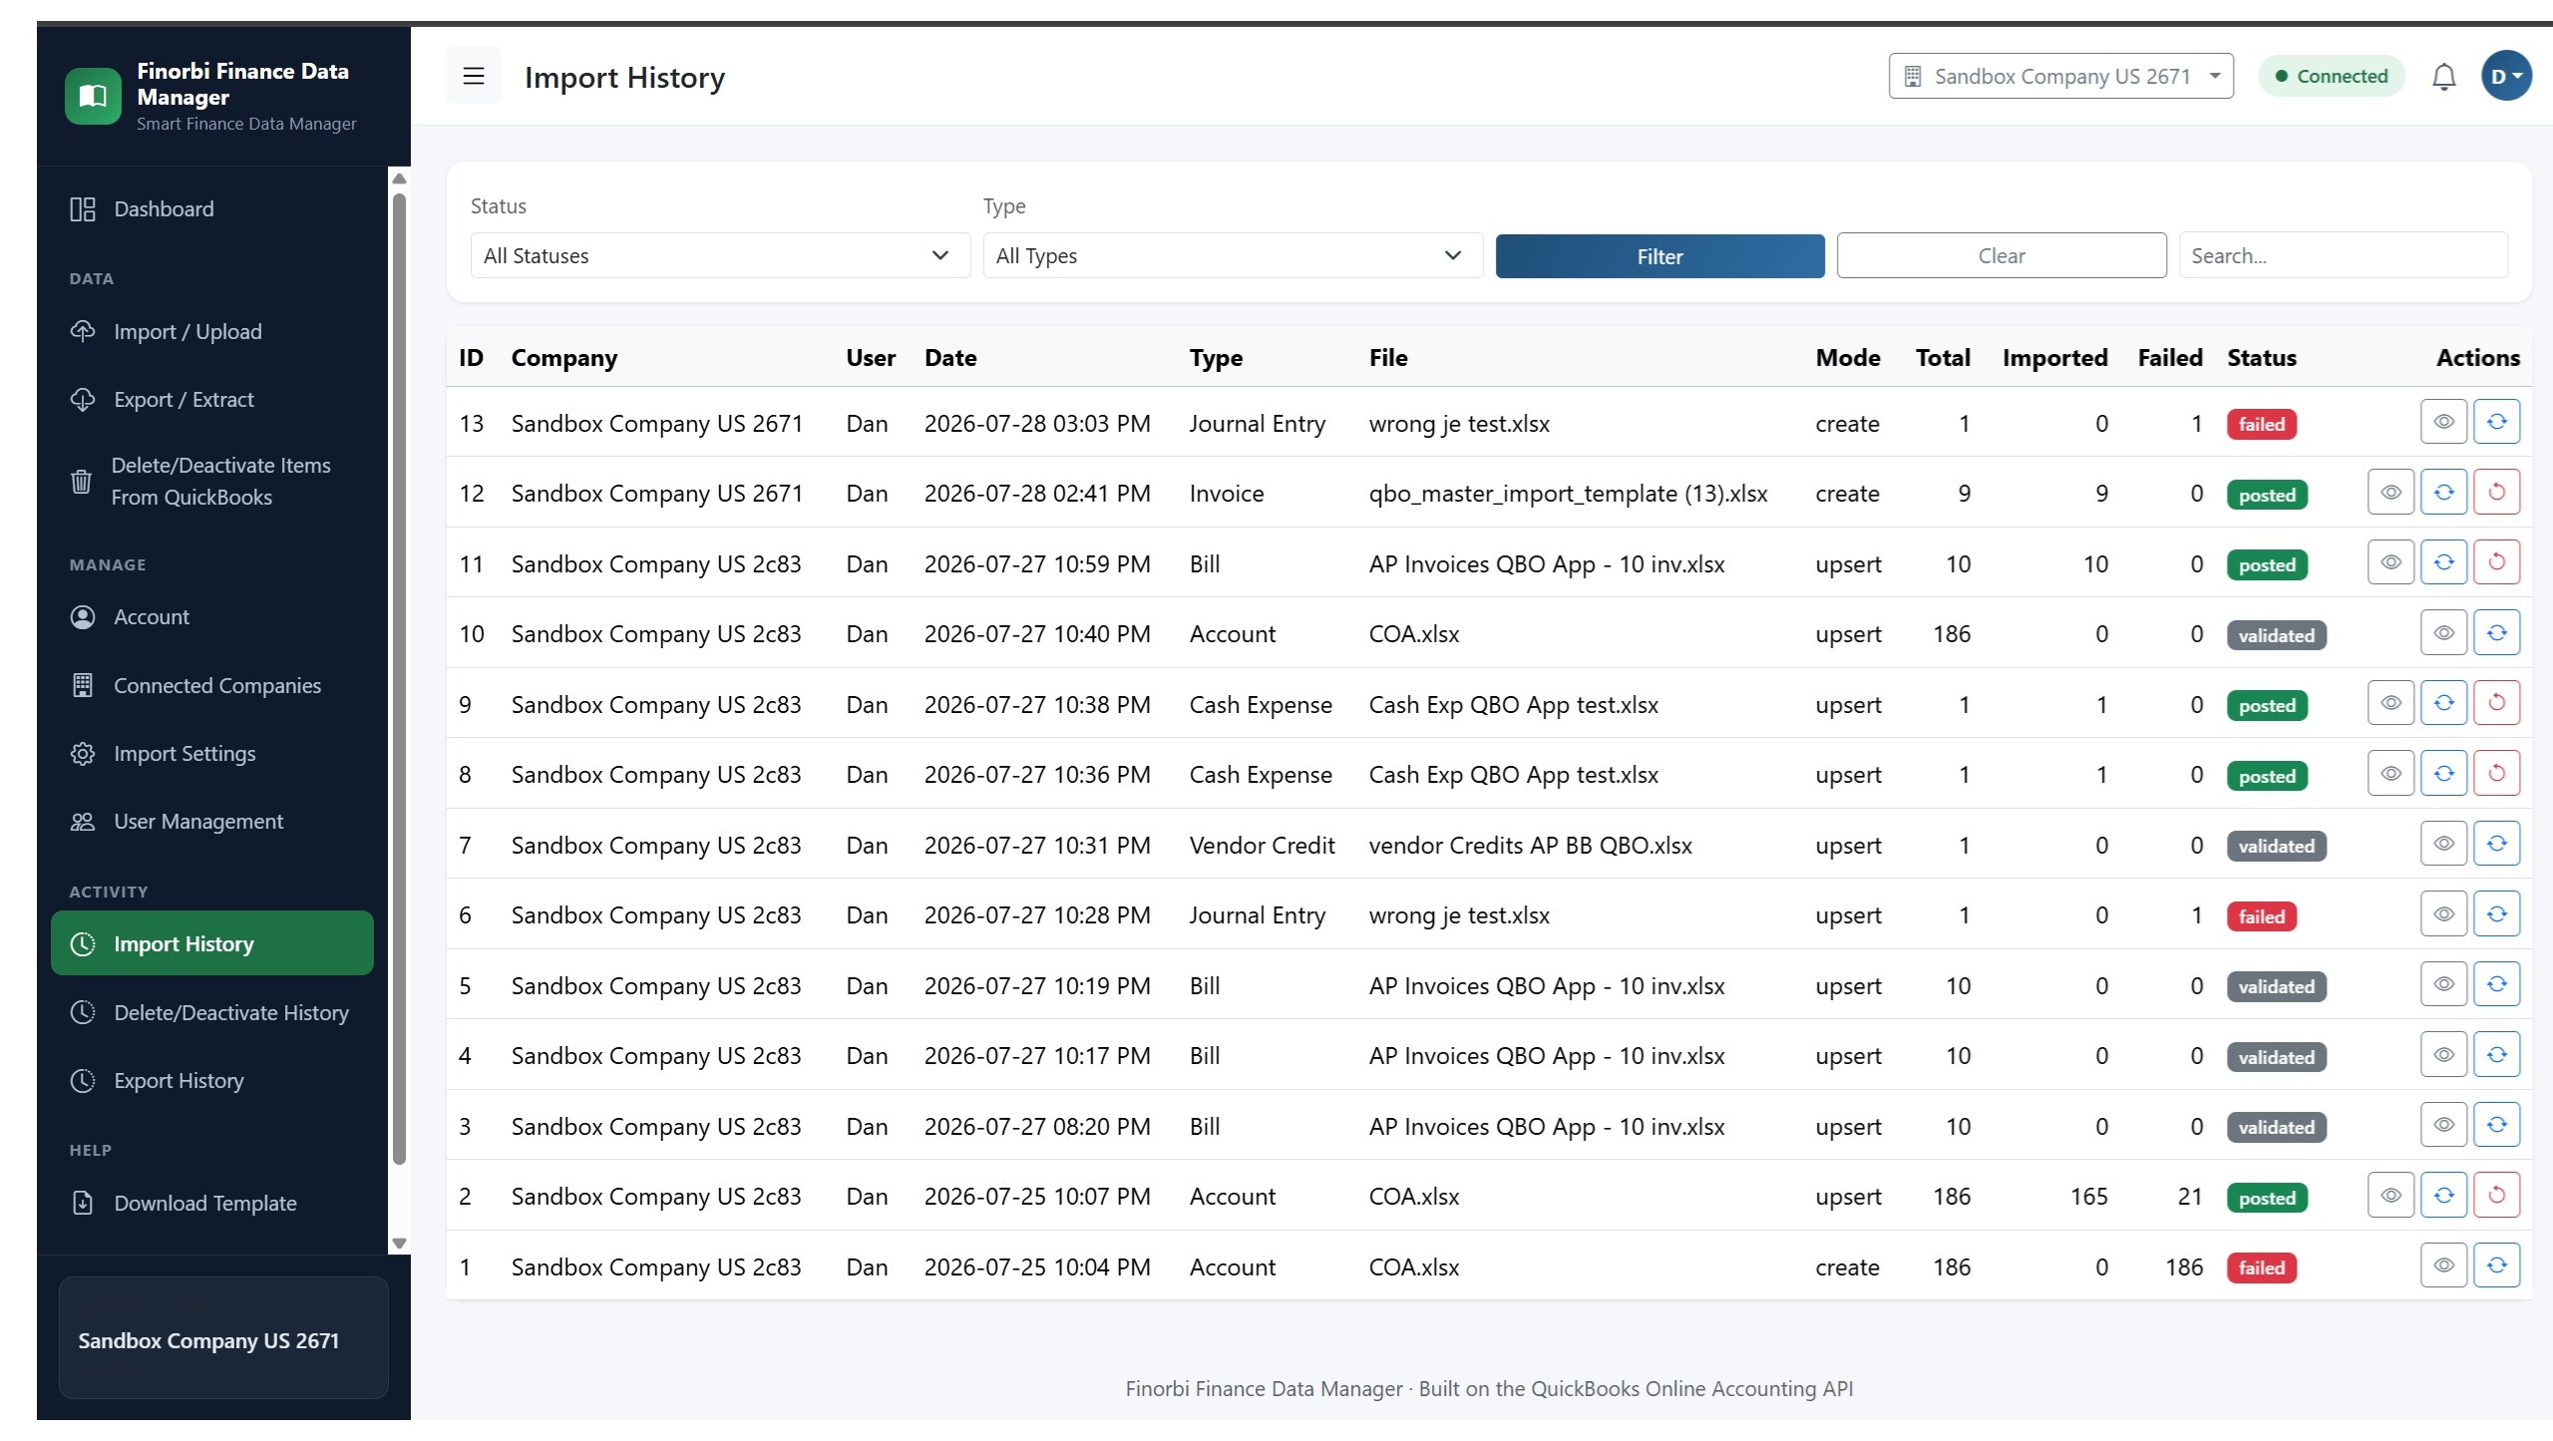
Task: Show details of import ID 2
Action: tap(2390, 1195)
